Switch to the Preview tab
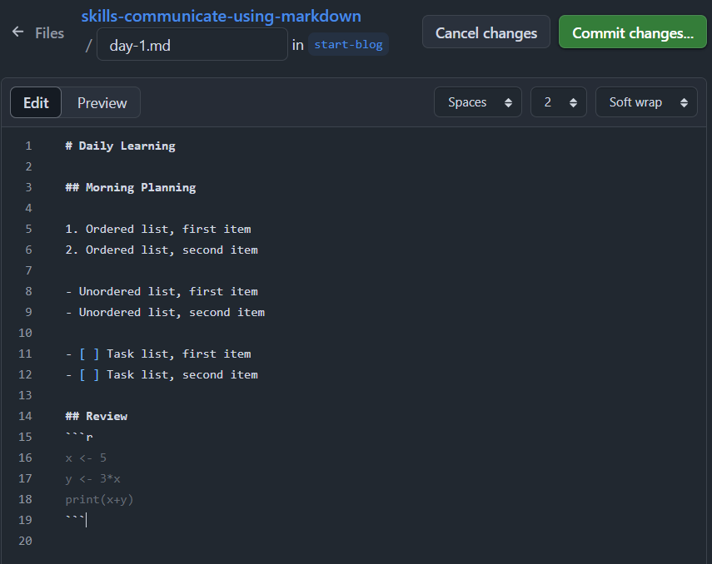712x564 pixels. (102, 102)
